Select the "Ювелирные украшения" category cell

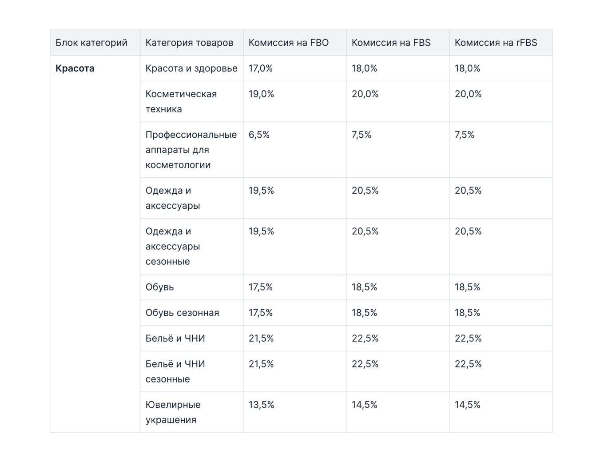tap(173, 412)
